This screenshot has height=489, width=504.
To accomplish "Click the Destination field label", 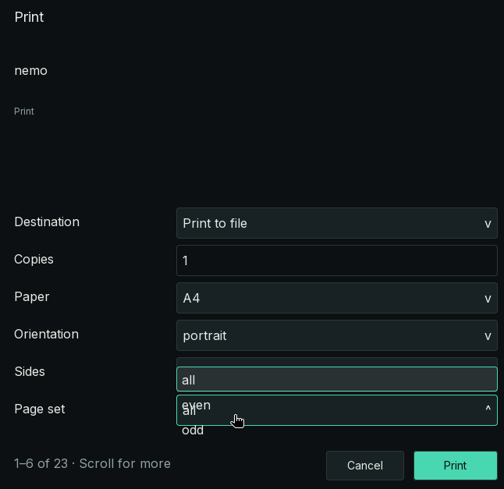I will (x=47, y=222).
